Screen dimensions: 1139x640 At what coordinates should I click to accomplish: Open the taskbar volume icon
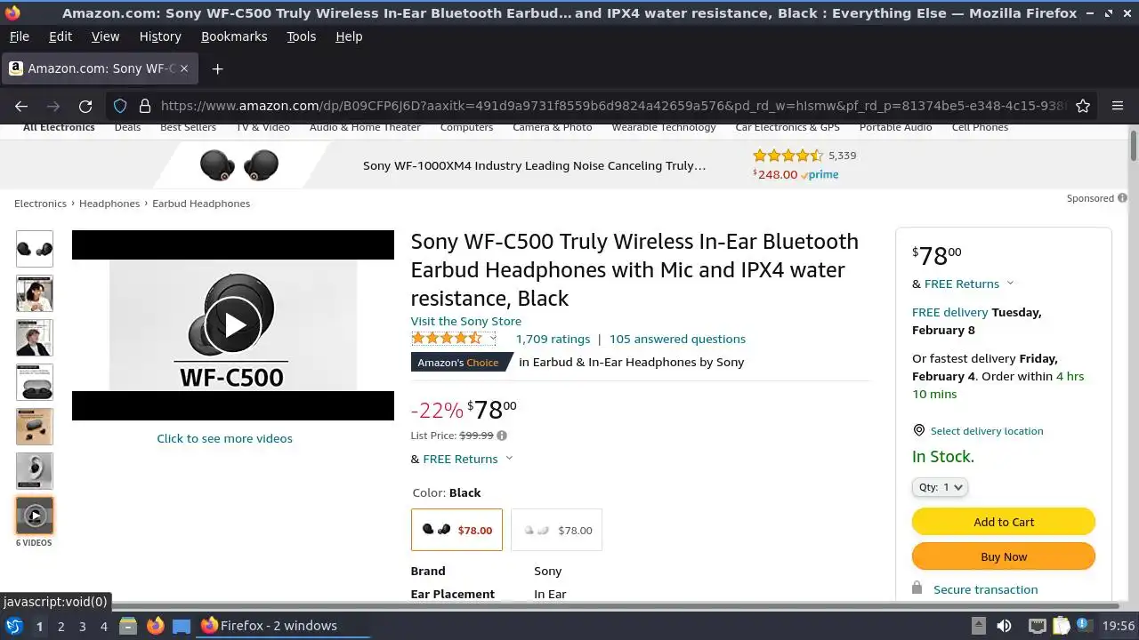coord(1004,626)
